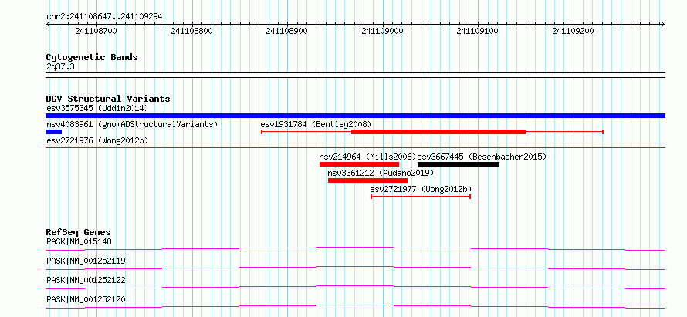Viewport: 687px width, 317px height.
Task: Click the 2q37.3 band label
Action: [60, 66]
